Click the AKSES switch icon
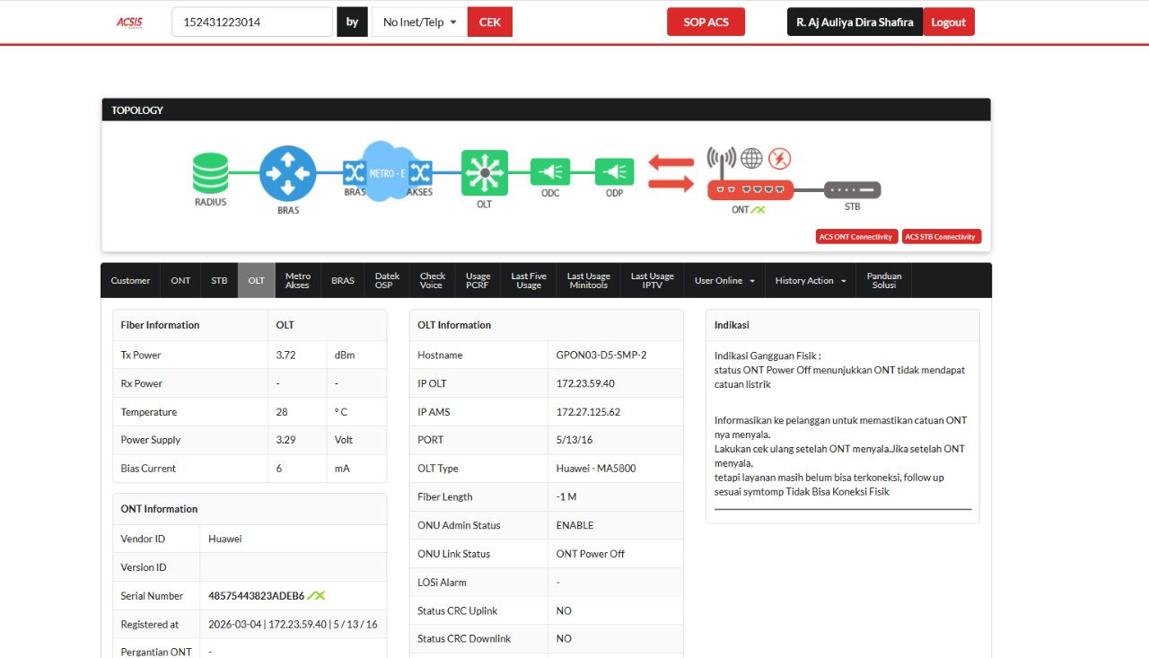The width and height of the screenshot is (1149, 658). click(419, 172)
